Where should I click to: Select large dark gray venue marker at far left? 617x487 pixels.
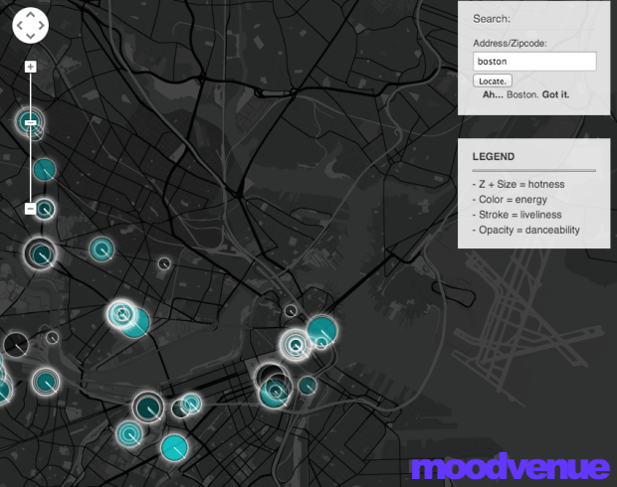(16, 344)
